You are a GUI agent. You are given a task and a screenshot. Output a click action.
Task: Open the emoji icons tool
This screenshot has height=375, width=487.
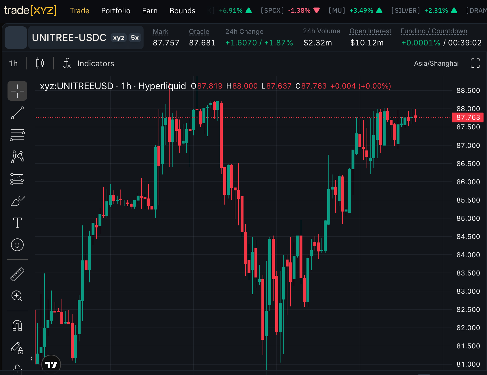[17, 245]
